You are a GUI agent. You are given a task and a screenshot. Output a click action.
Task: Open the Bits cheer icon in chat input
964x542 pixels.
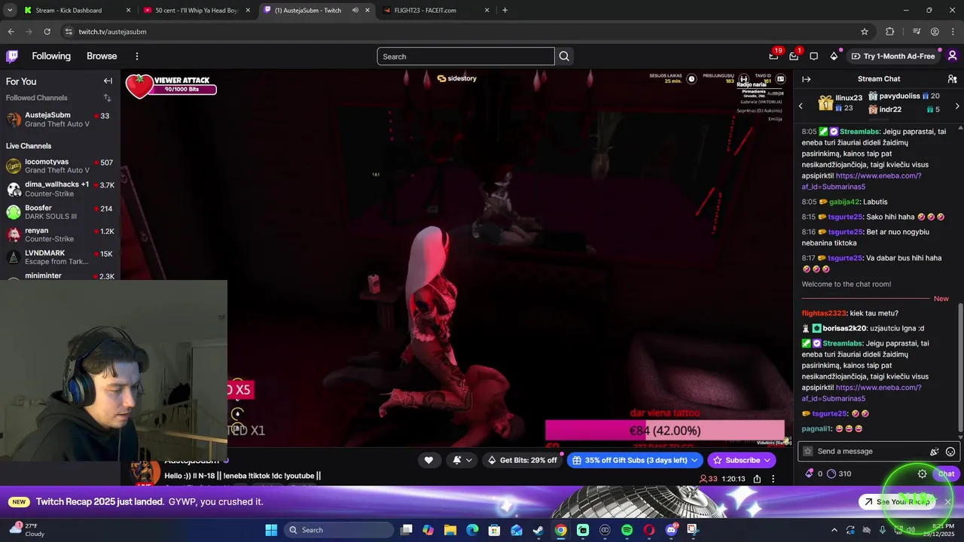pyautogui.click(x=935, y=452)
